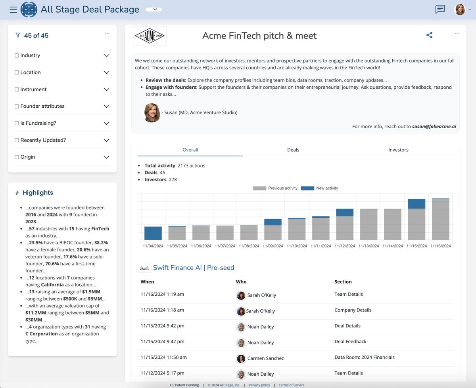Click the When column header
476x388 pixels.
tap(147, 282)
